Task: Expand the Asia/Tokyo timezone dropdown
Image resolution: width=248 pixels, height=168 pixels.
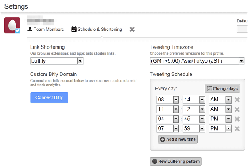Action: point(197,61)
